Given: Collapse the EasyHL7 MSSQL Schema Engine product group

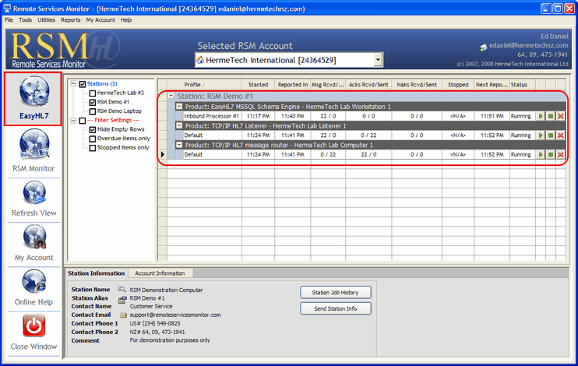Looking at the screenshot, I should (179, 106).
